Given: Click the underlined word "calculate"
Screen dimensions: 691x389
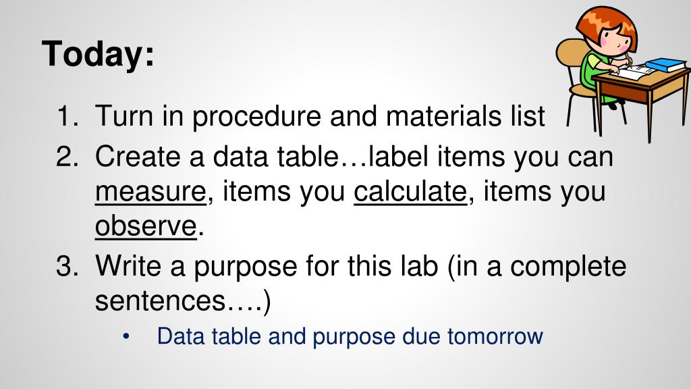Looking at the screenshot, I should [410, 191].
